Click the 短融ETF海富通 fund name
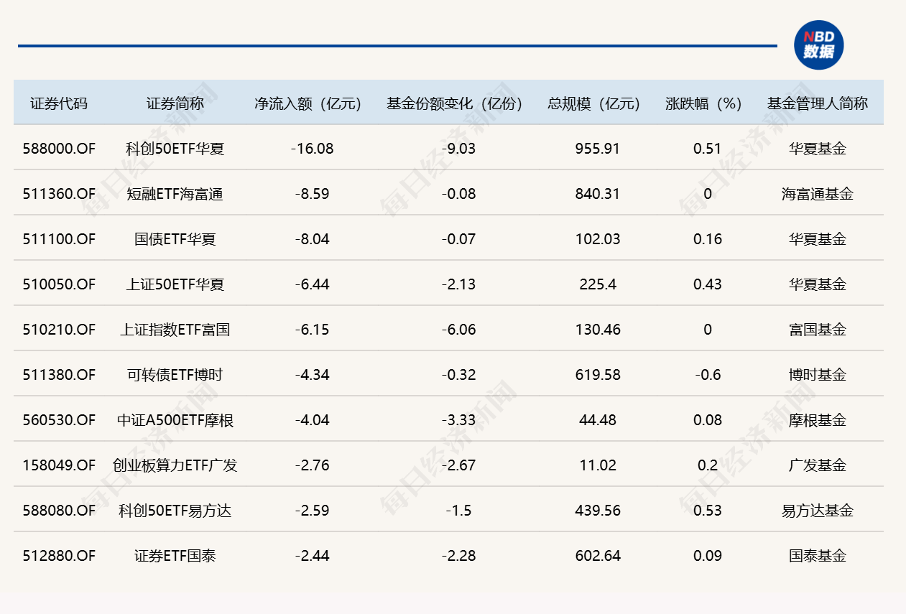The image size is (906, 614). [x=175, y=194]
